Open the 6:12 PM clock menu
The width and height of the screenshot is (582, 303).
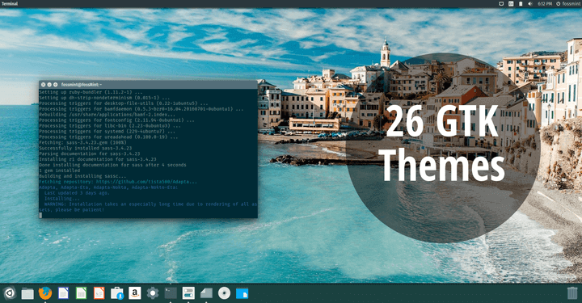(545, 4)
